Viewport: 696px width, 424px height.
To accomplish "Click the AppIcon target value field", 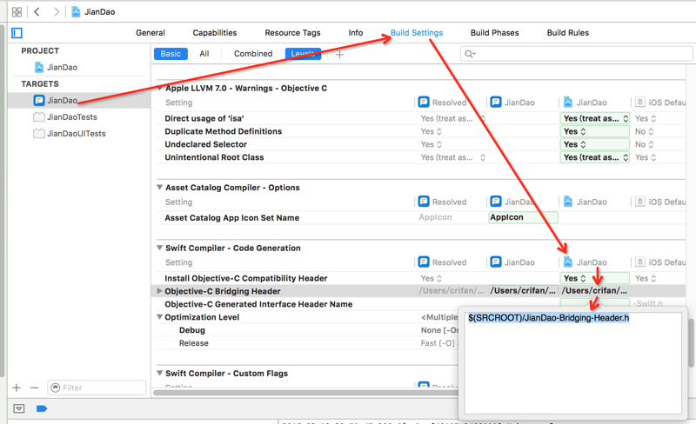I will point(523,217).
